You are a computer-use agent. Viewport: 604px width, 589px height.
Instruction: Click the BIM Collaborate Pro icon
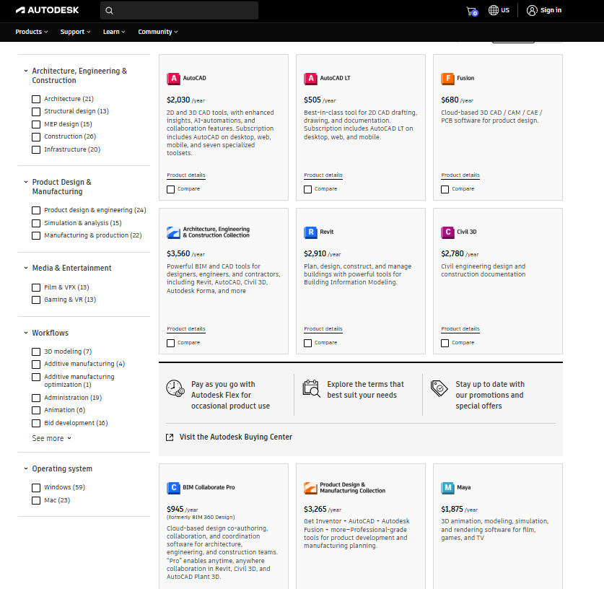coord(173,488)
